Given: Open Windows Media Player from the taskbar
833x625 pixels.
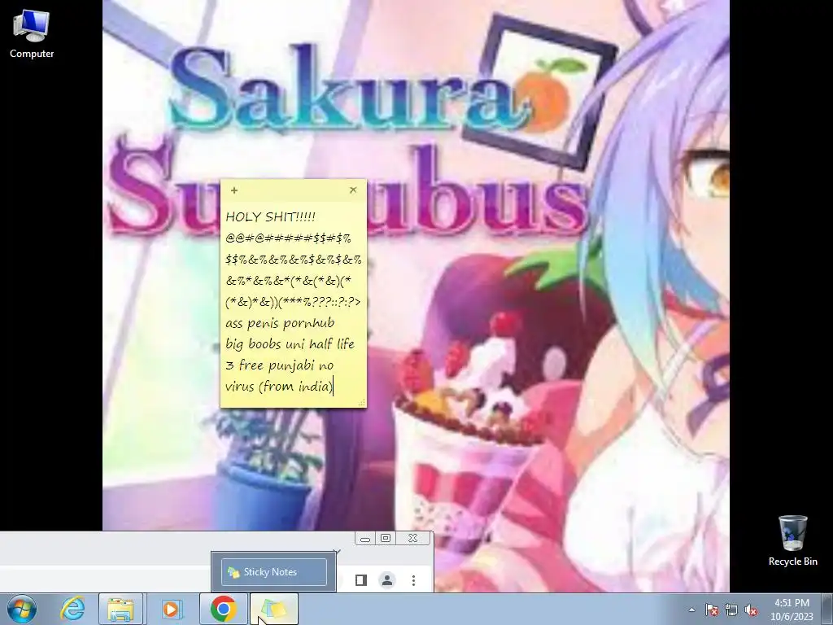Looking at the screenshot, I should pyautogui.click(x=171, y=609).
